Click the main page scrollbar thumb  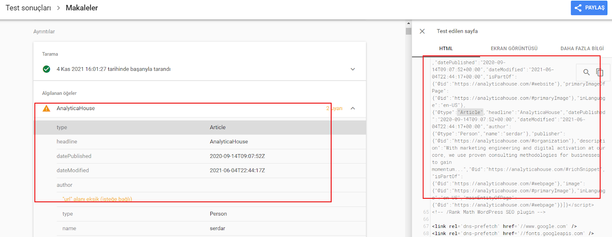[x=409, y=31]
